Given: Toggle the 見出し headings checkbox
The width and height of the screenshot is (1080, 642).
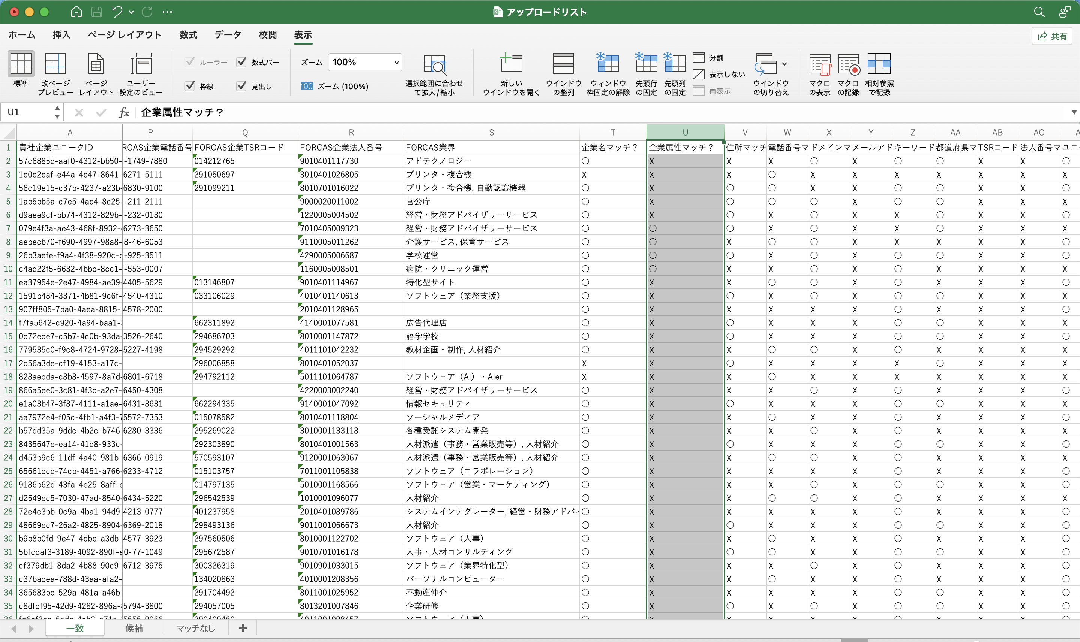Looking at the screenshot, I should click(x=241, y=86).
